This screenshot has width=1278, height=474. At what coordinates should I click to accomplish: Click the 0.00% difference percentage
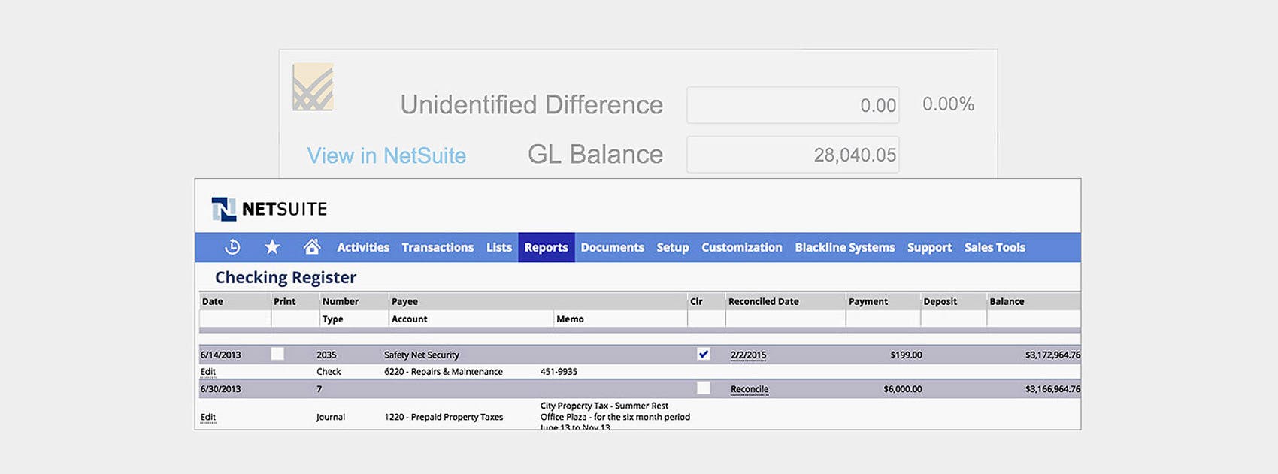point(949,104)
